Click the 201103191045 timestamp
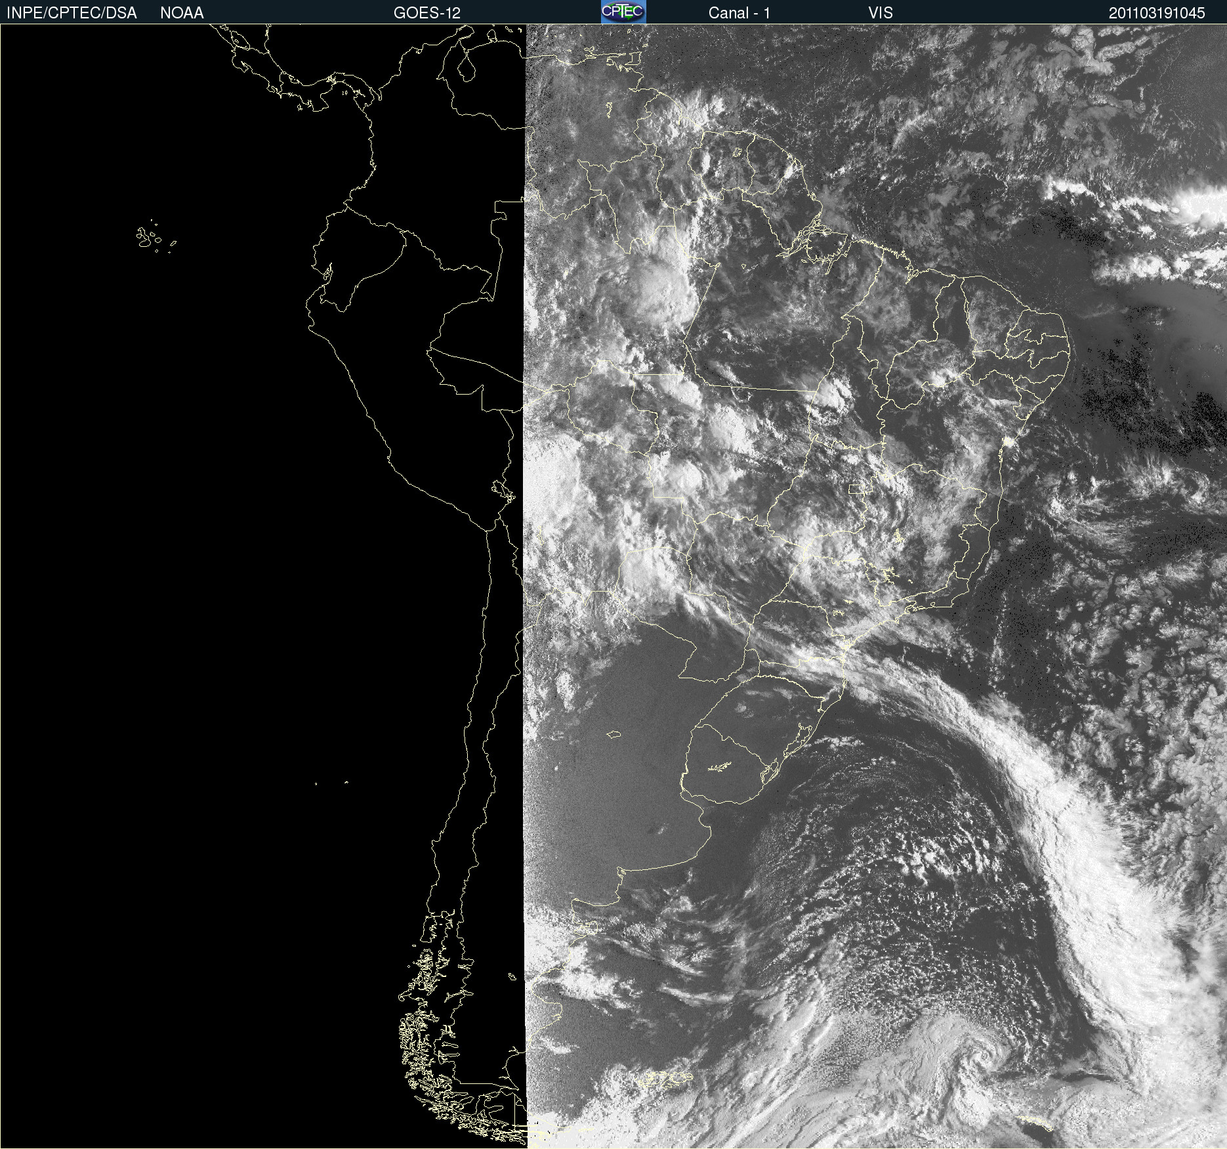This screenshot has width=1227, height=1149. pyautogui.click(x=1157, y=13)
